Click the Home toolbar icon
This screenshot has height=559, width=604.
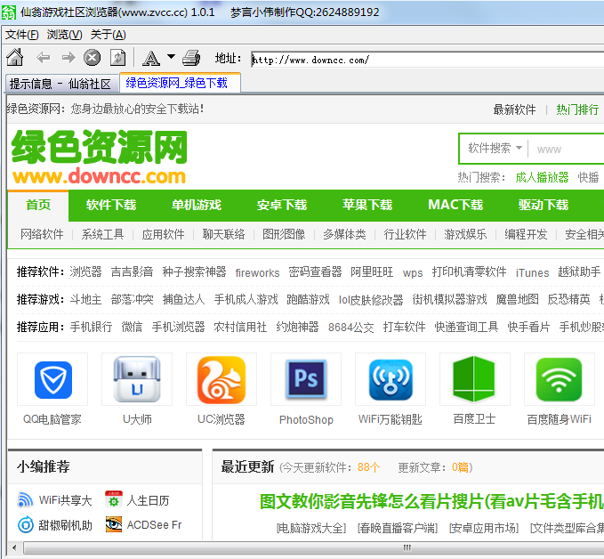click(15, 58)
